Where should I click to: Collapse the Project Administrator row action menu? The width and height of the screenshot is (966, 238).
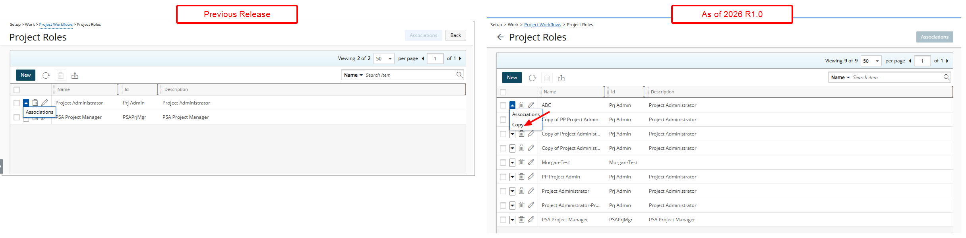pyautogui.click(x=26, y=103)
